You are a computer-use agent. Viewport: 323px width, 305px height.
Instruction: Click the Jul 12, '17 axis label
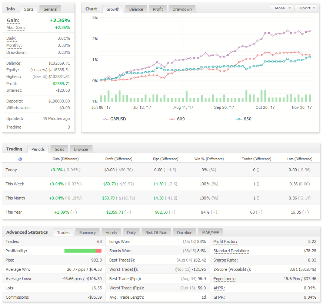coord(142,107)
